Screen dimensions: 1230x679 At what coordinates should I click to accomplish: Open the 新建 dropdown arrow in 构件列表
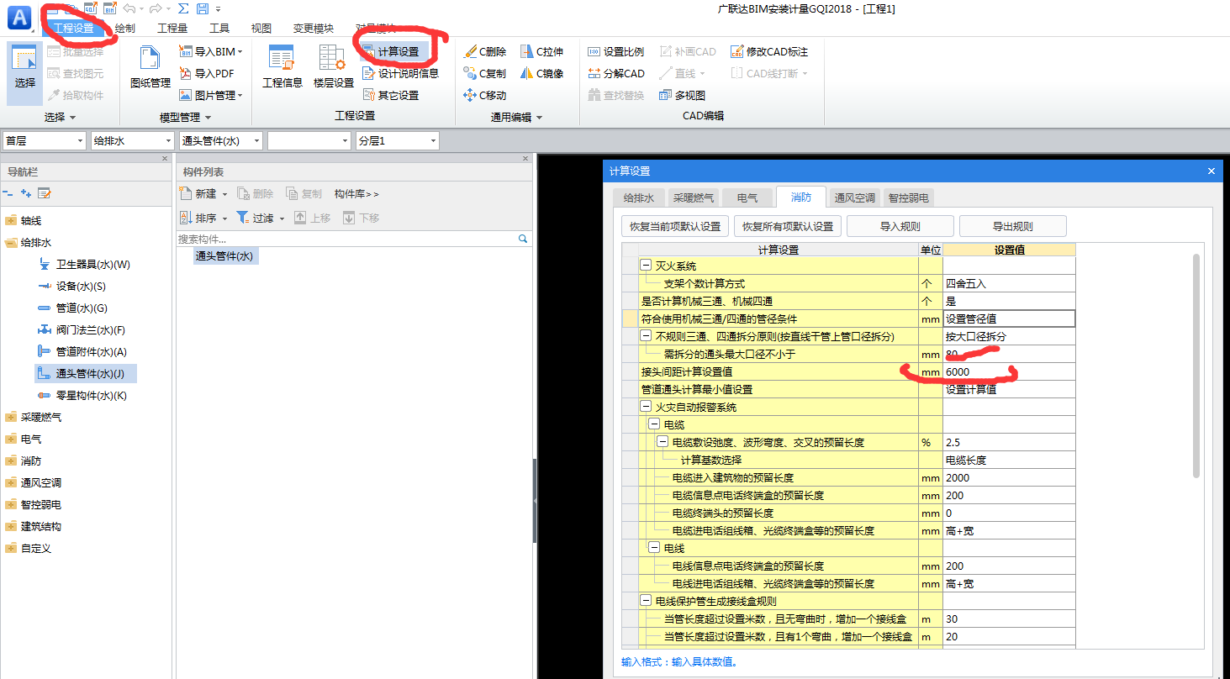click(224, 194)
